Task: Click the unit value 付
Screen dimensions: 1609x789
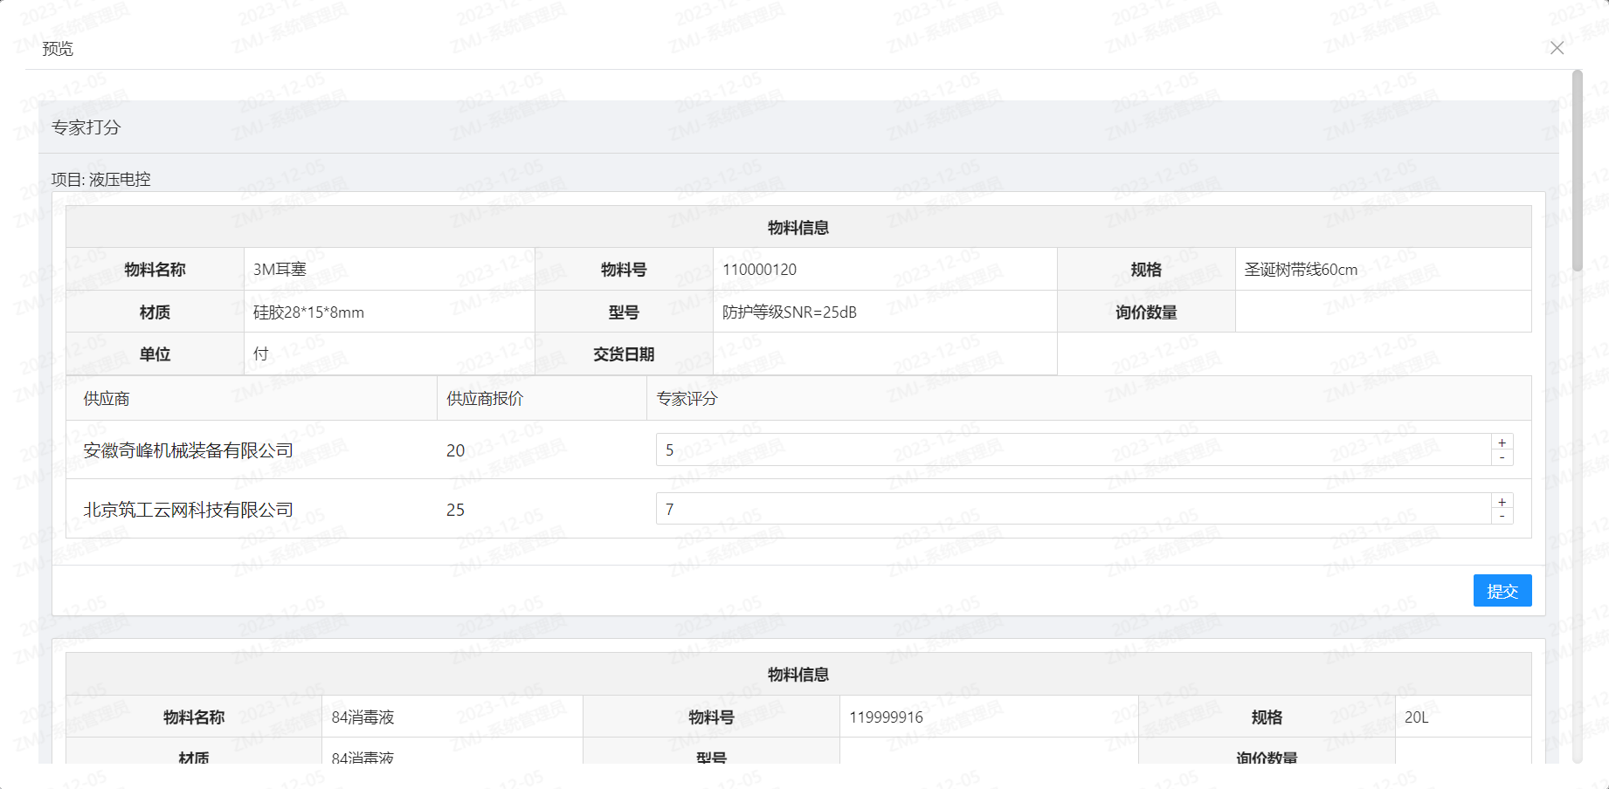Action: [x=260, y=354]
